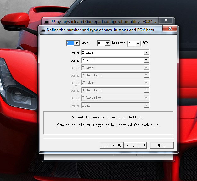
Task: Expand the X Axis type dropdown
Action: point(146,52)
